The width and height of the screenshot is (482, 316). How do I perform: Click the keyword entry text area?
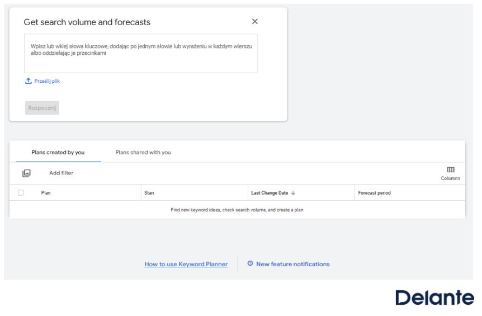pyautogui.click(x=141, y=54)
